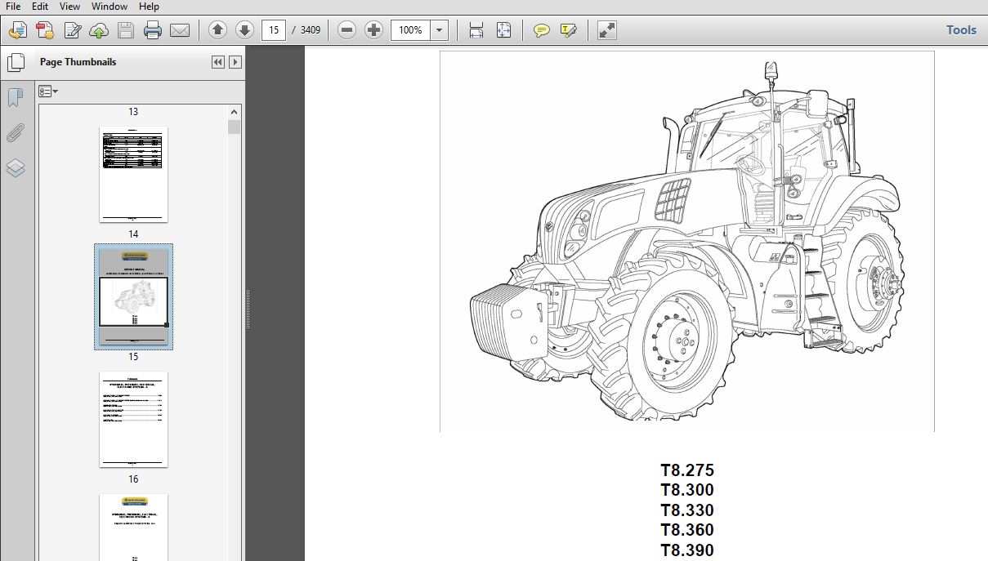Click the Save floppy disk icon
The height and width of the screenshot is (561, 988).
(x=126, y=31)
